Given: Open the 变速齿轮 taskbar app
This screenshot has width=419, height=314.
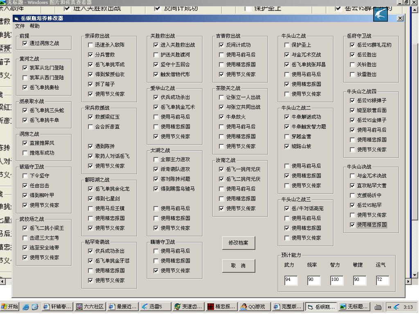Looking at the screenshot, I should 188,307.
